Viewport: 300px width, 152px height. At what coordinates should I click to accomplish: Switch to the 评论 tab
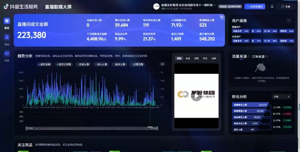click(205, 58)
